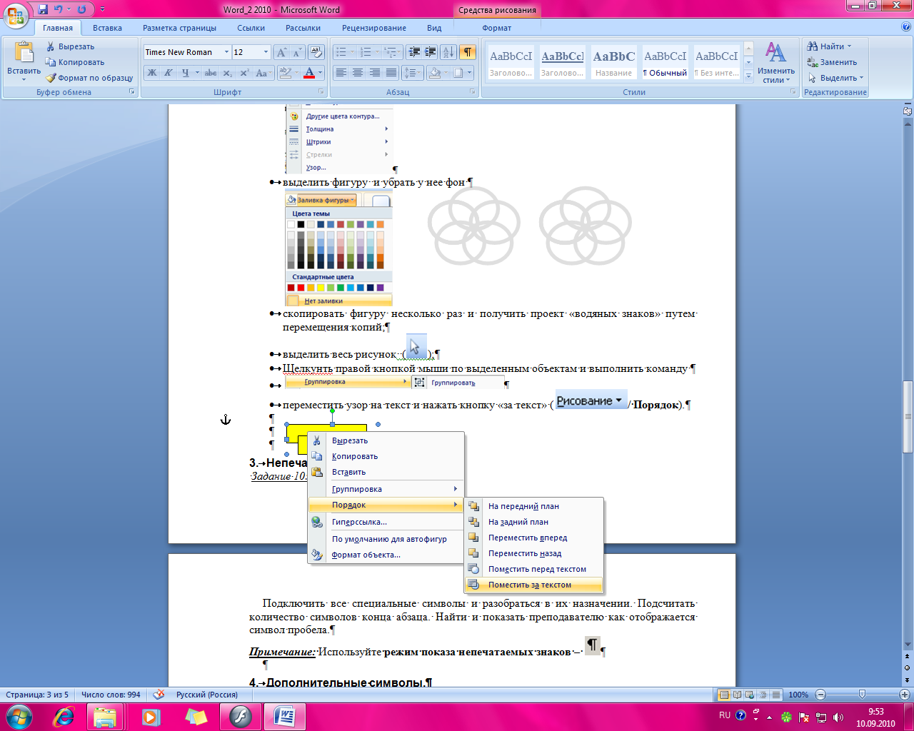This screenshot has height=731, width=914.
Task: Open the Стили group dialog launcher
Action: [x=793, y=92]
